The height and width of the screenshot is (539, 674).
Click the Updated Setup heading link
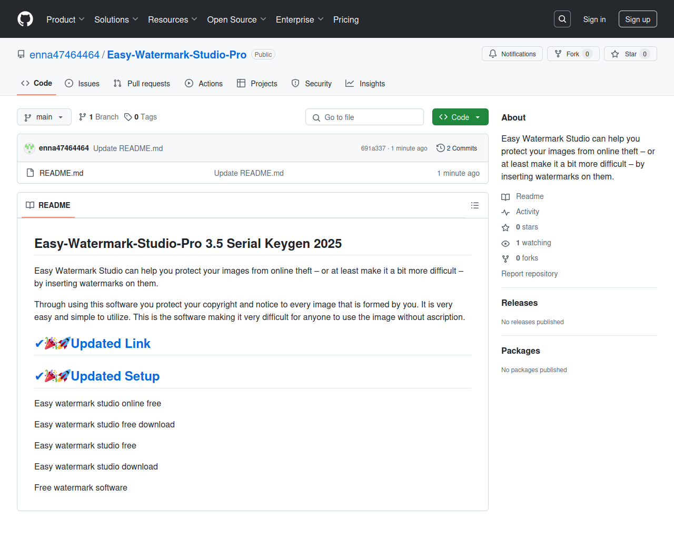pyautogui.click(x=115, y=376)
